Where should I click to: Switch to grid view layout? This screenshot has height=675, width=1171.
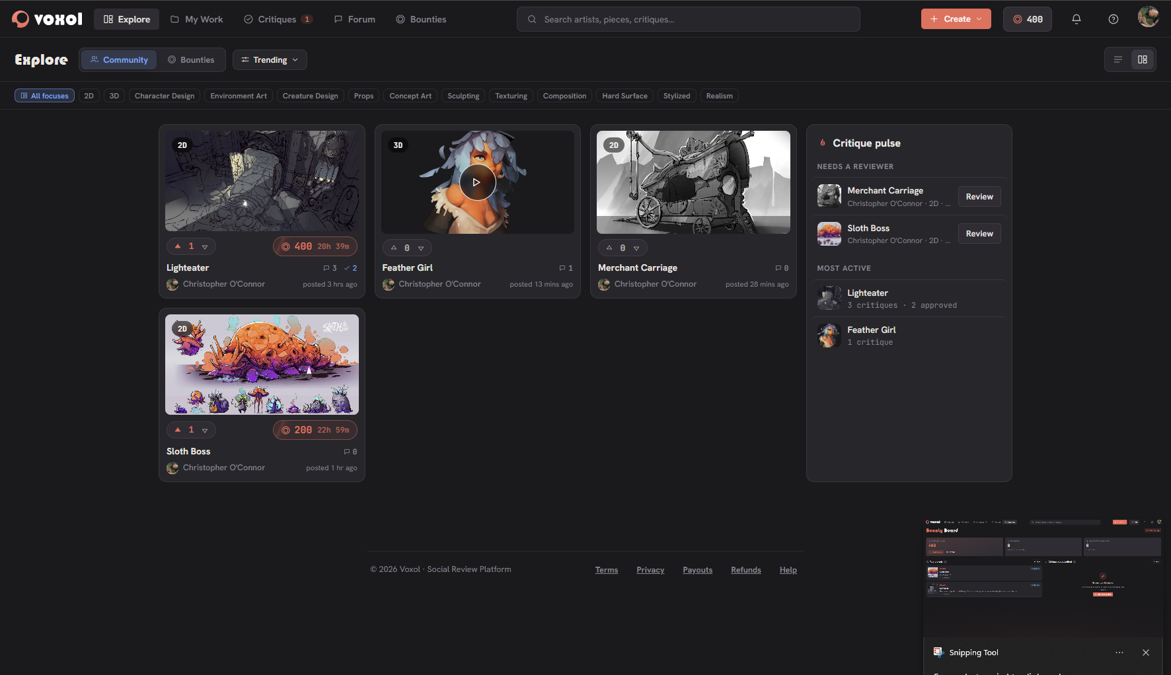[1143, 59]
